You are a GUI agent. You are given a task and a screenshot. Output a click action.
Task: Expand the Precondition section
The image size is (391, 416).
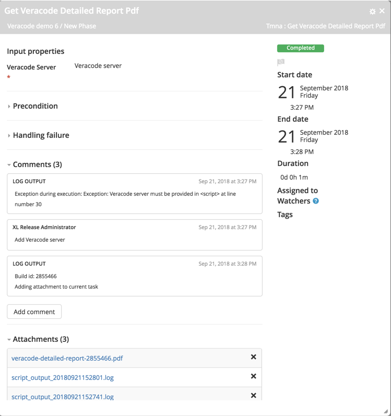(x=35, y=106)
